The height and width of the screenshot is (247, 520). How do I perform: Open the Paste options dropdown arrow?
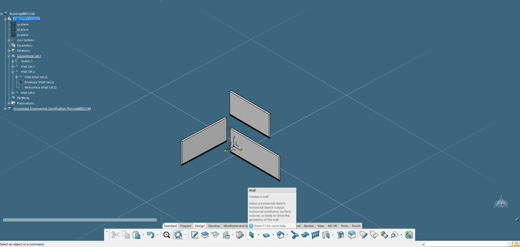coord(143,235)
